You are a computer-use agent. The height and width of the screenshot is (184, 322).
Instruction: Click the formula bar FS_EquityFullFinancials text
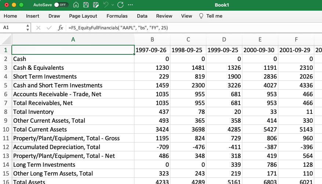(118, 28)
